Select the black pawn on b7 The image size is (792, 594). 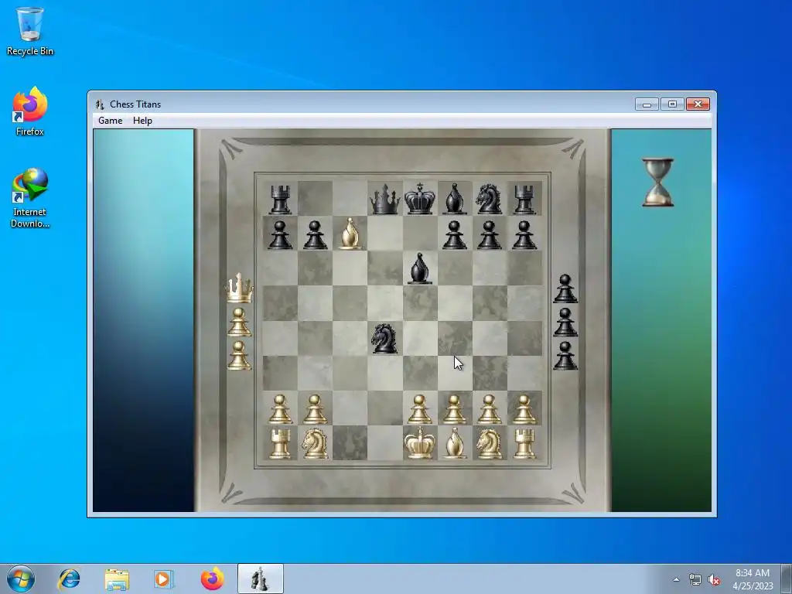315,235
